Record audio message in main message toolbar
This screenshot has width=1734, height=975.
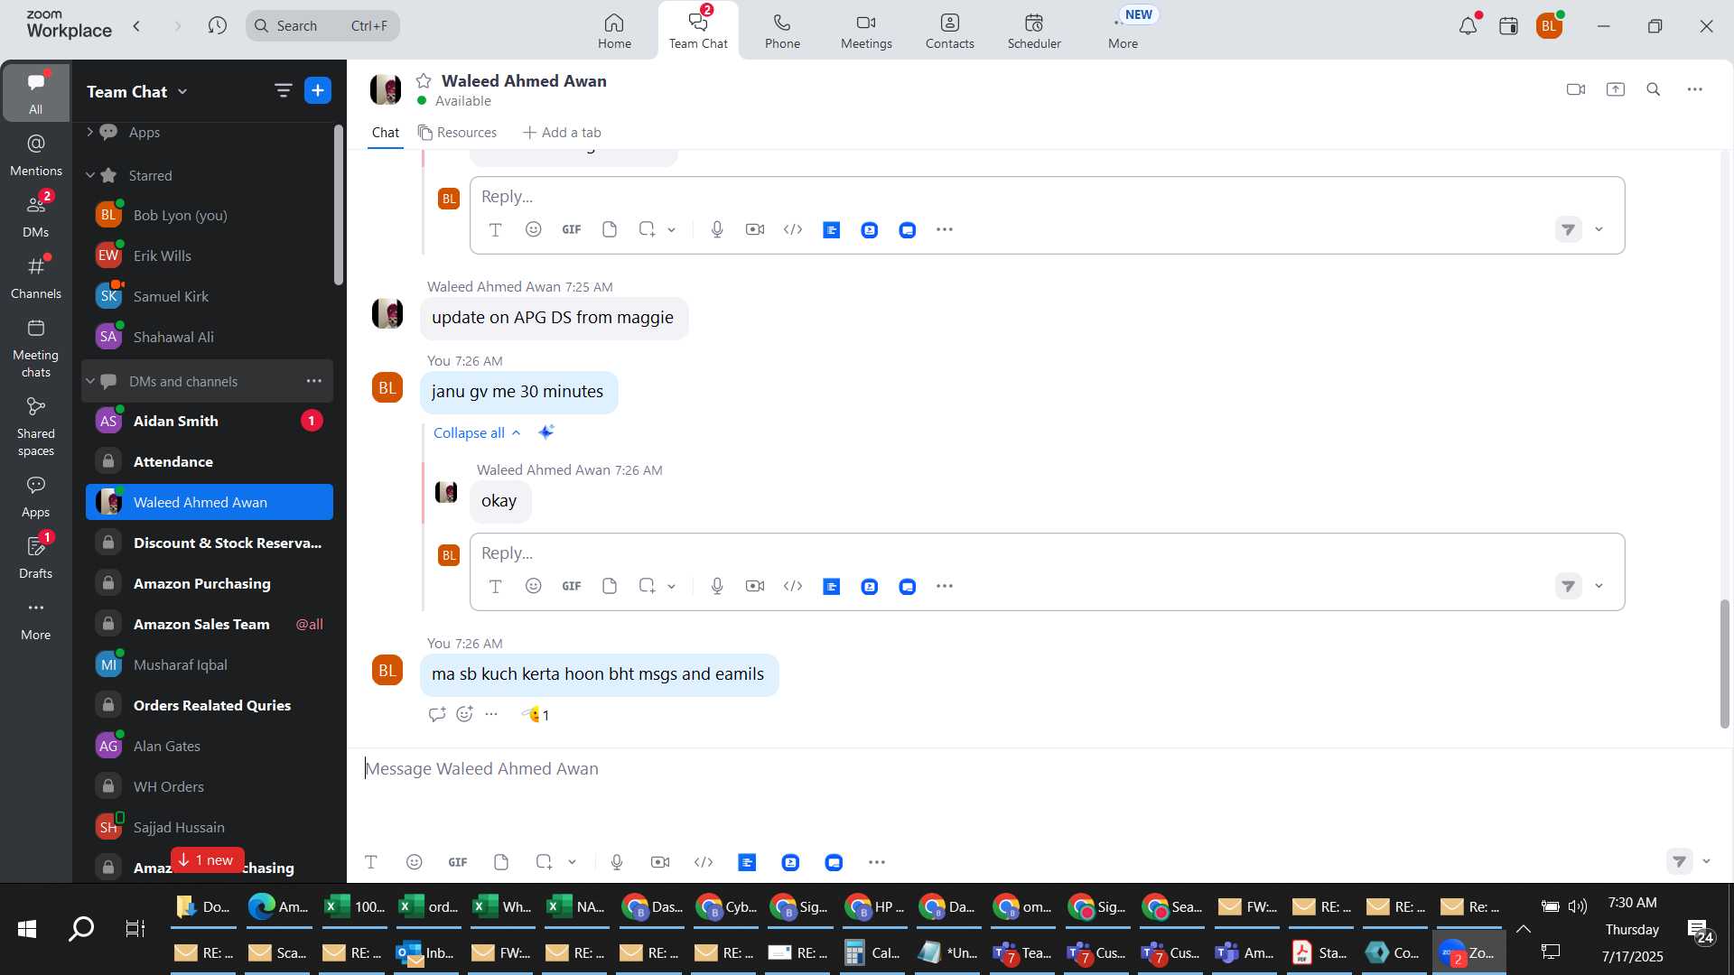click(x=617, y=862)
